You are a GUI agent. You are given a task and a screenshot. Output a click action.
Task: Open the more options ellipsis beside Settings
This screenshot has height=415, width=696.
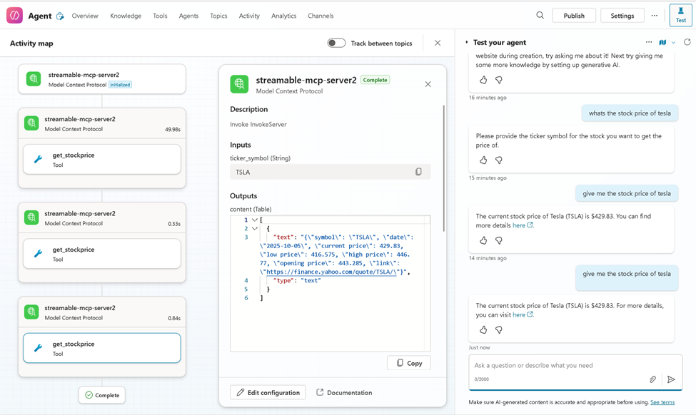[654, 16]
